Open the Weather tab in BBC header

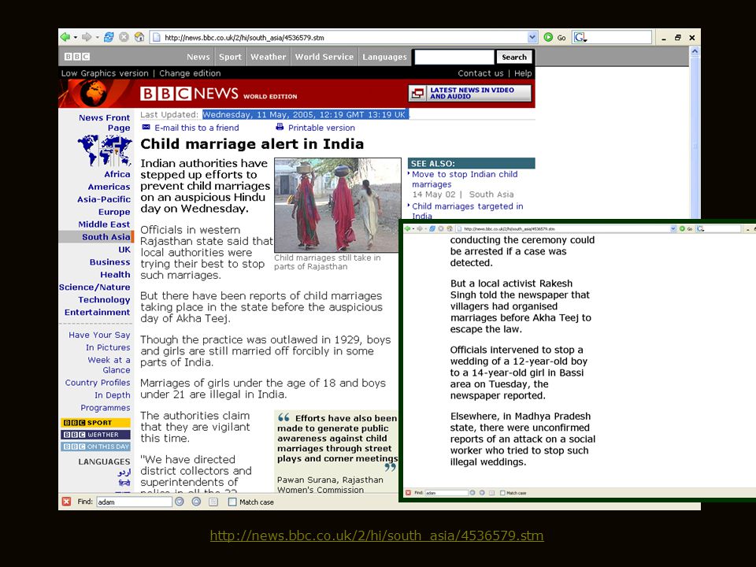(x=268, y=57)
